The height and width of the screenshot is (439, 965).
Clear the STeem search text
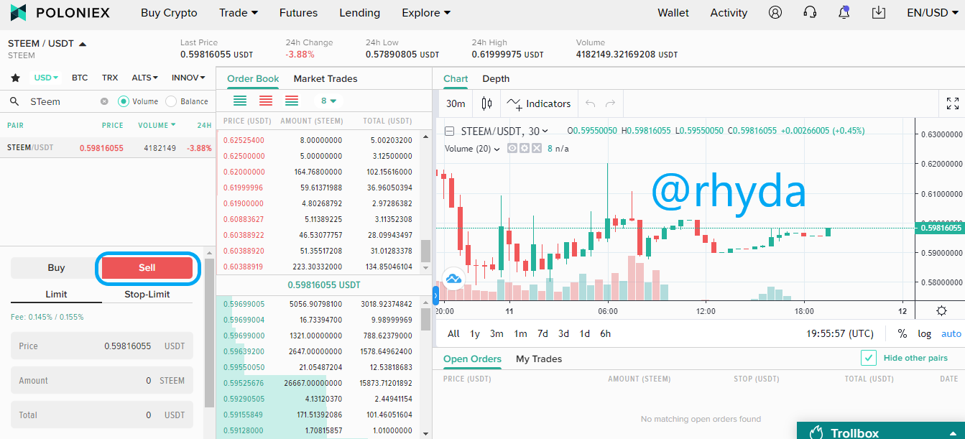tap(104, 101)
